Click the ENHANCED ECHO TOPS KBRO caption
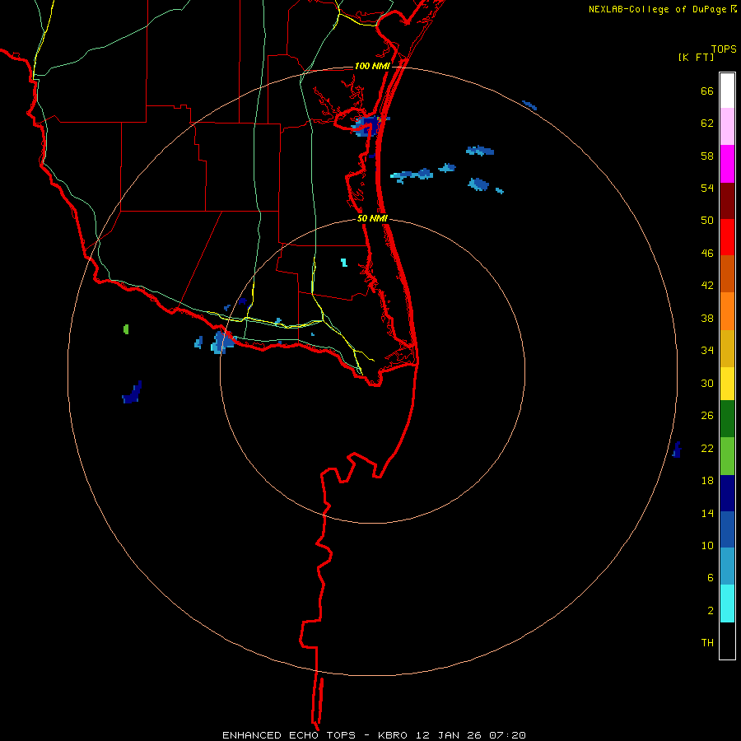This screenshot has width=741, height=741. tap(374, 735)
